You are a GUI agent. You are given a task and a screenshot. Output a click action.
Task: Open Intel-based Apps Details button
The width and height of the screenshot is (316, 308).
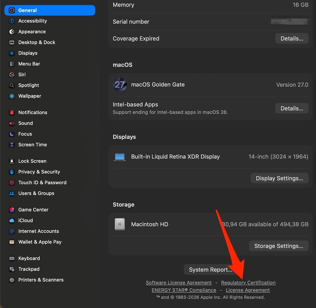[292, 108]
